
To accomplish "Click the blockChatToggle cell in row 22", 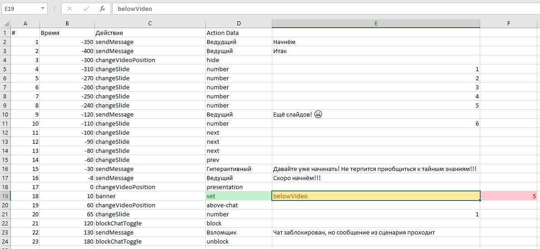I will (149, 223).
